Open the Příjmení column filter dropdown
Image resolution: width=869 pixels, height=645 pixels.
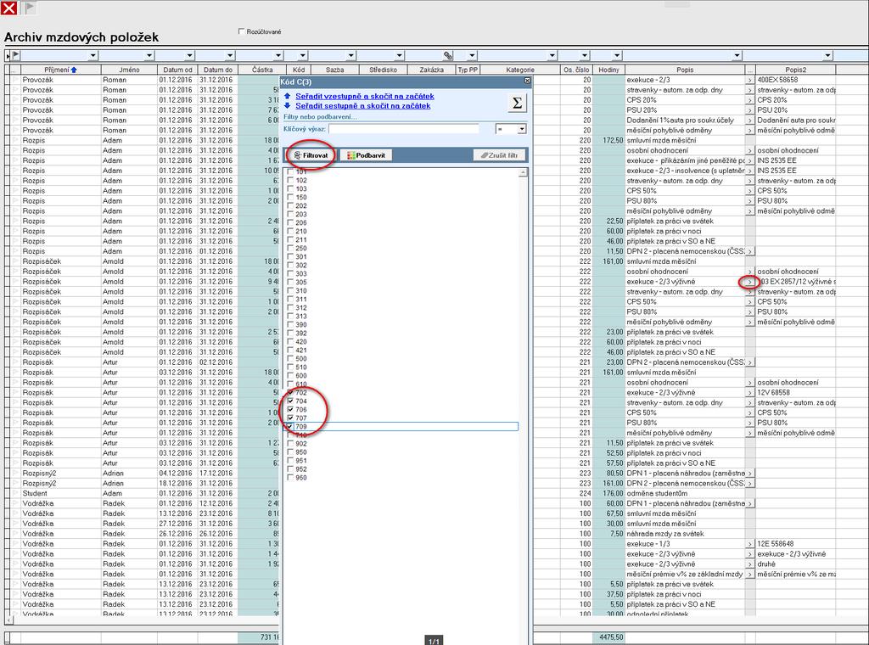(x=93, y=55)
